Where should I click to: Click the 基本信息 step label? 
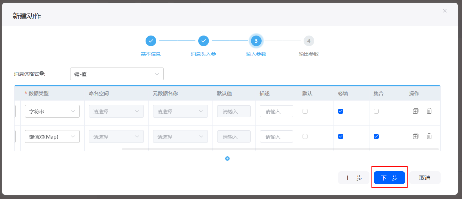[x=151, y=54]
